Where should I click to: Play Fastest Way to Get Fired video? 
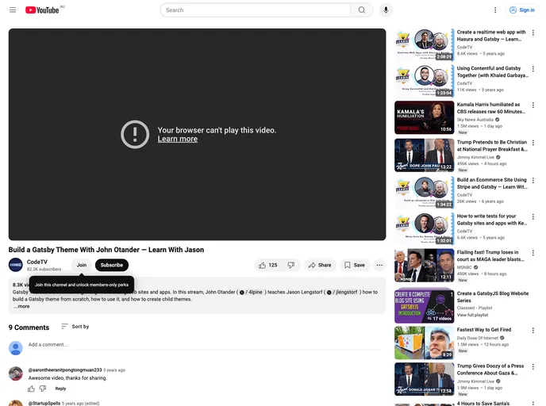point(424,343)
